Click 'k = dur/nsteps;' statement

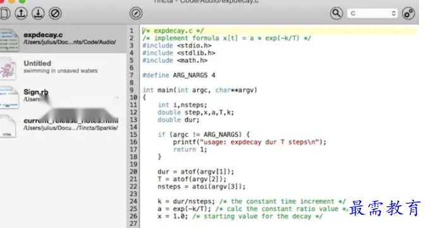pyautogui.click(x=186, y=202)
